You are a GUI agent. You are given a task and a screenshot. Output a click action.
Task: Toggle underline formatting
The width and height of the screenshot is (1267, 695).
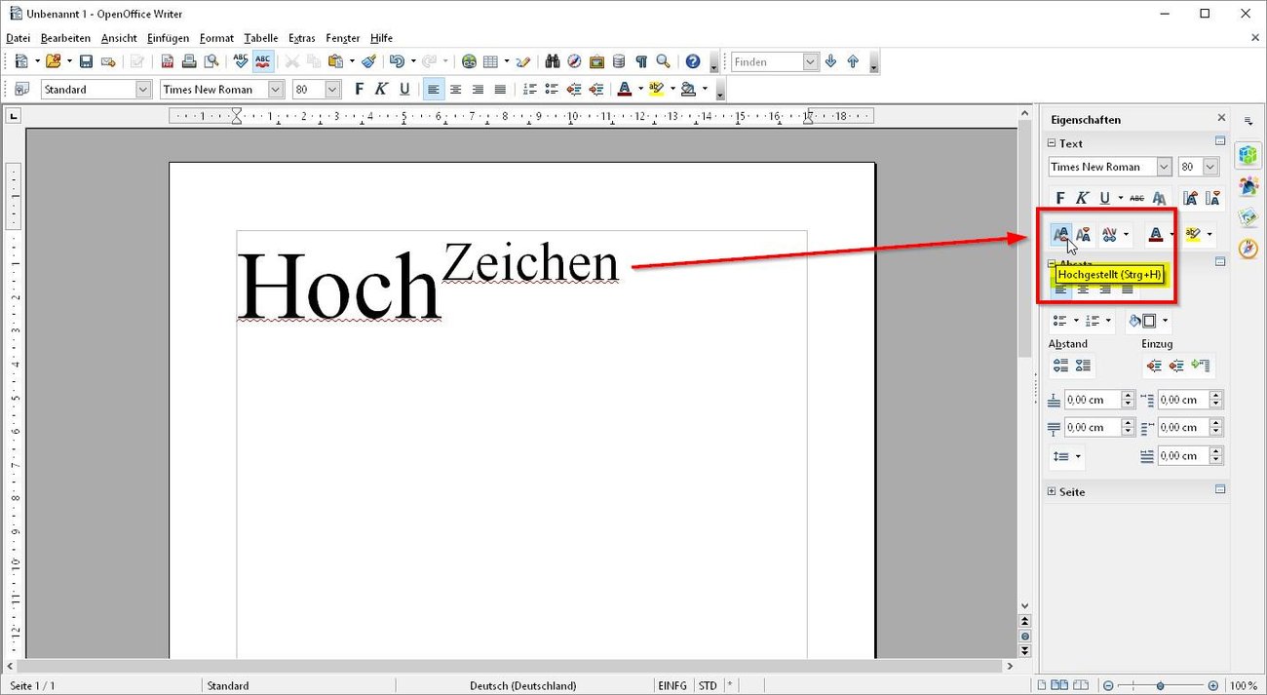pos(404,89)
